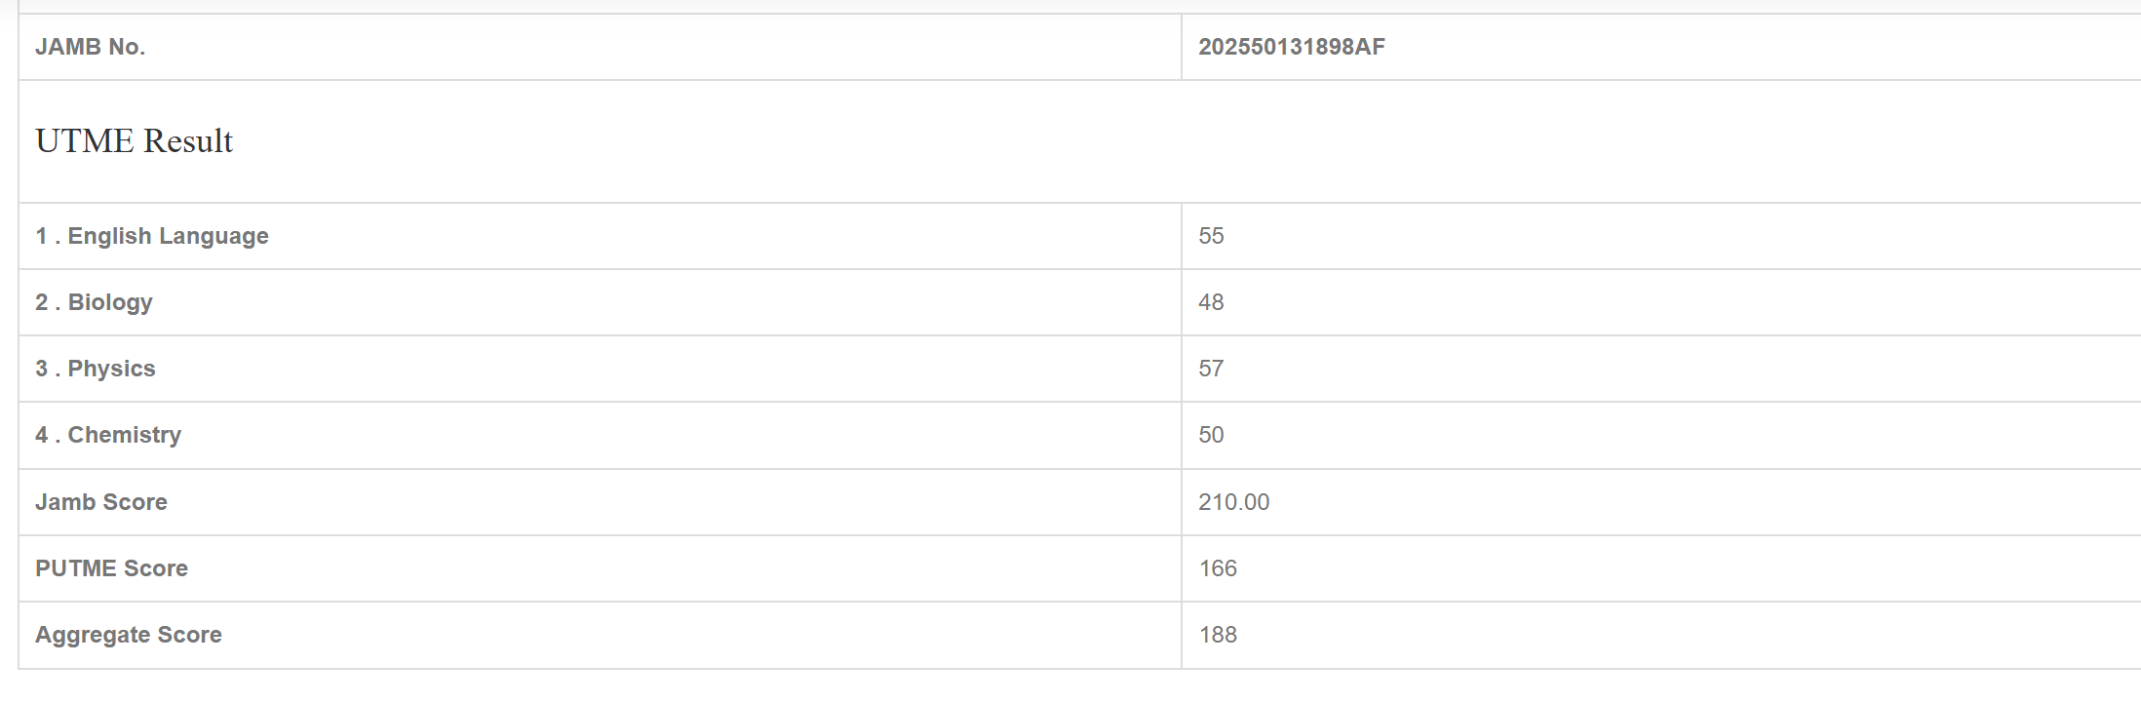Click the UTME Result heading
The image size is (2141, 703).
point(134,141)
